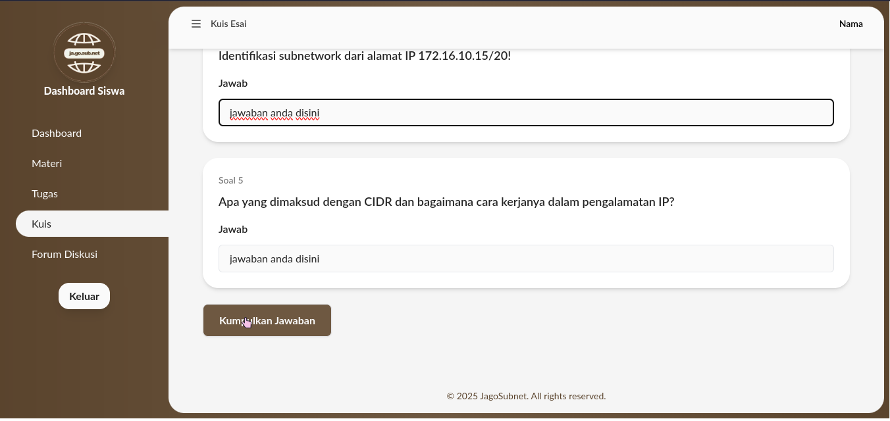Focus the answer field for the subnetwork question
Screen dimensions: 890x421
pos(526,112)
